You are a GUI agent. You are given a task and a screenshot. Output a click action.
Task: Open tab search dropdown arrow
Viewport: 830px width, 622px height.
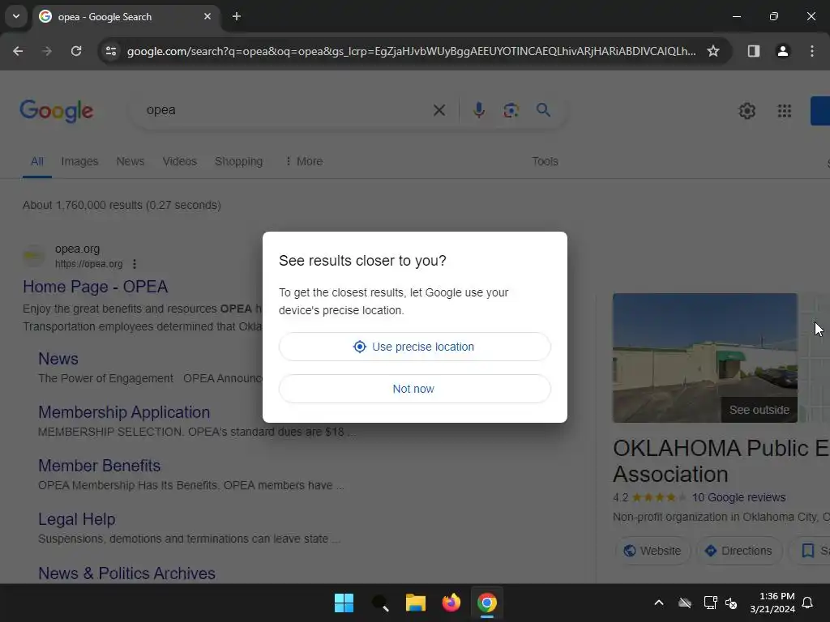16,16
